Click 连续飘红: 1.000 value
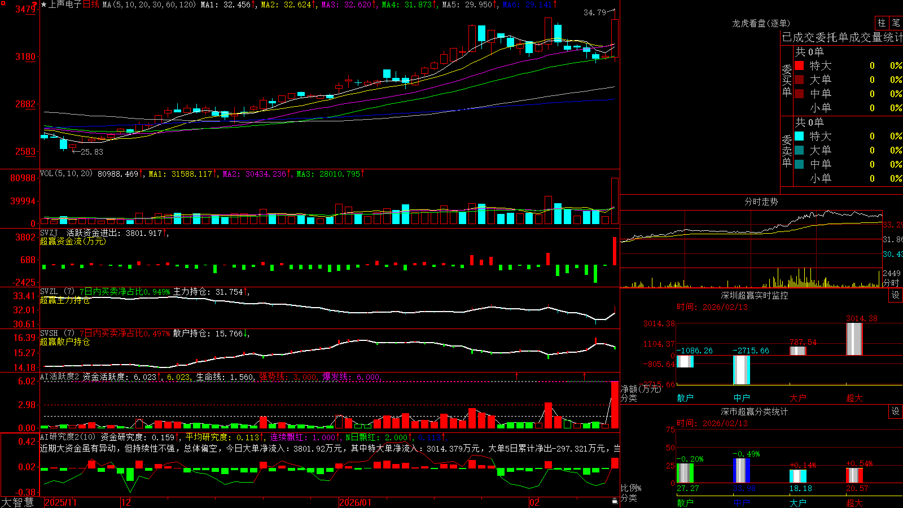903x508 pixels. click(303, 437)
